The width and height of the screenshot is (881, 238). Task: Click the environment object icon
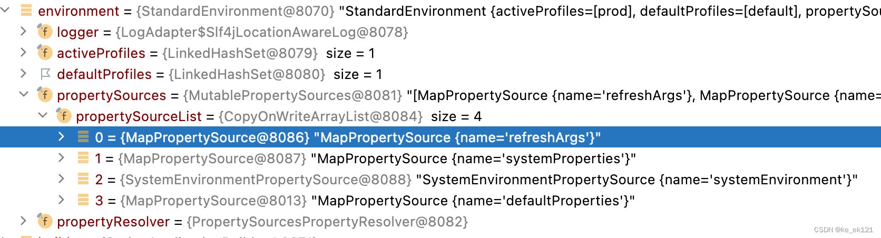tap(26, 11)
